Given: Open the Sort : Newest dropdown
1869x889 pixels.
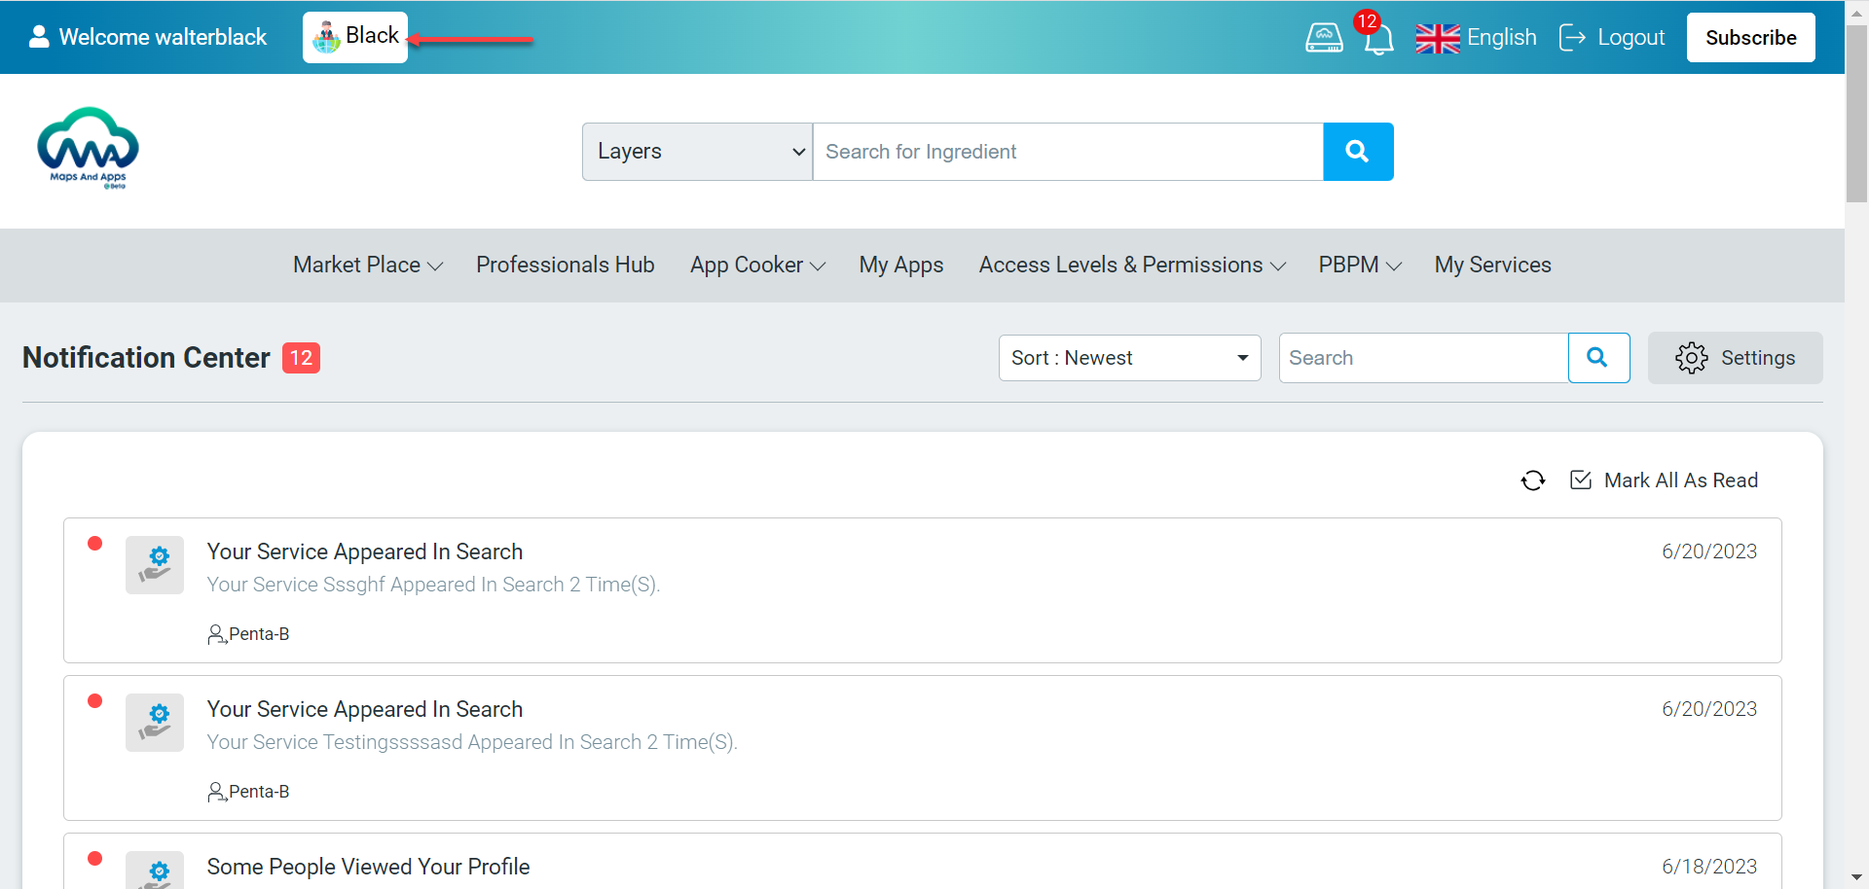Looking at the screenshot, I should tap(1129, 358).
